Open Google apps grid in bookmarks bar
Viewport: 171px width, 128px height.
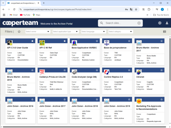click(4, 15)
